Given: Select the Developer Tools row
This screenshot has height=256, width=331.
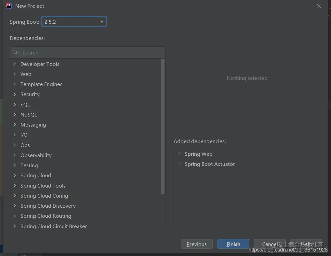Looking at the screenshot, I should (85, 64).
